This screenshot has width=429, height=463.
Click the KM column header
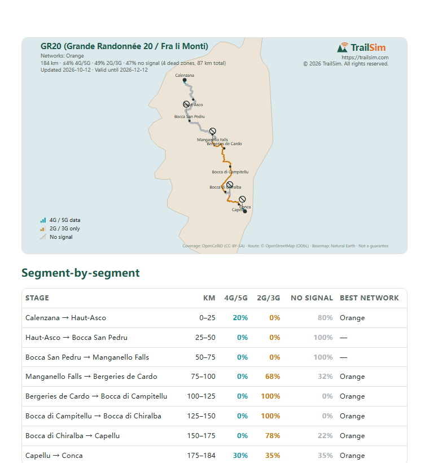point(209,298)
